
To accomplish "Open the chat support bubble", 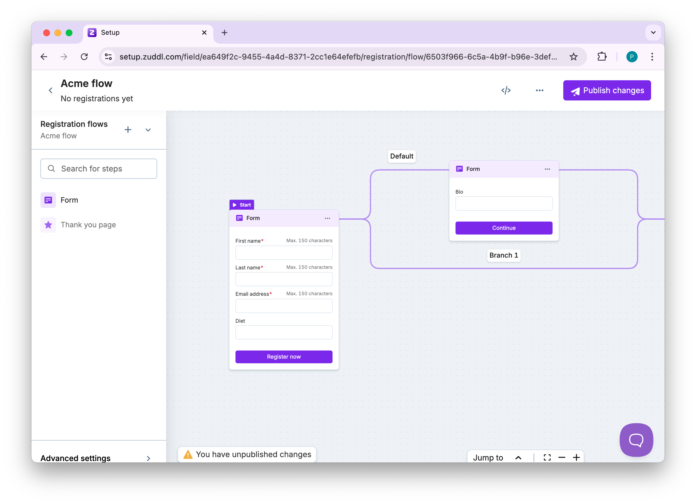I will pyautogui.click(x=636, y=439).
